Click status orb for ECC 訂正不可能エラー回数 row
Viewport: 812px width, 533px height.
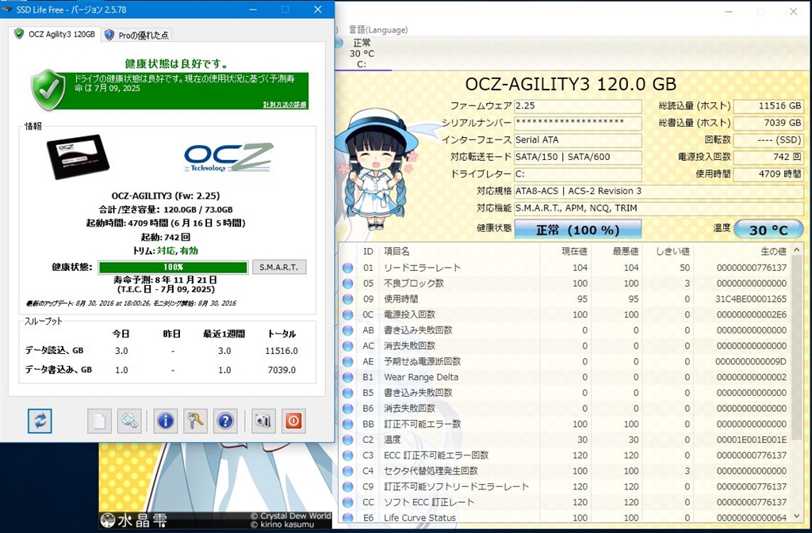[347, 455]
